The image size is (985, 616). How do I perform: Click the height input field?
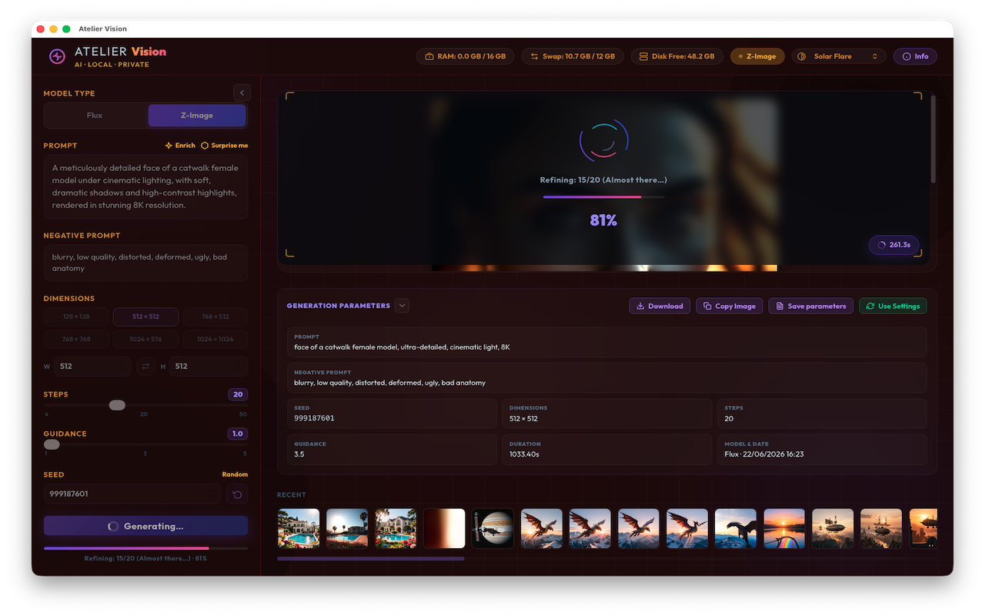pyautogui.click(x=209, y=367)
